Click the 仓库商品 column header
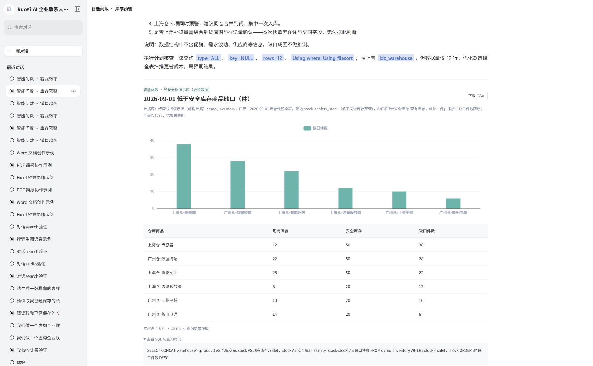Screen dimensions: 593x366 (x=156, y=231)
